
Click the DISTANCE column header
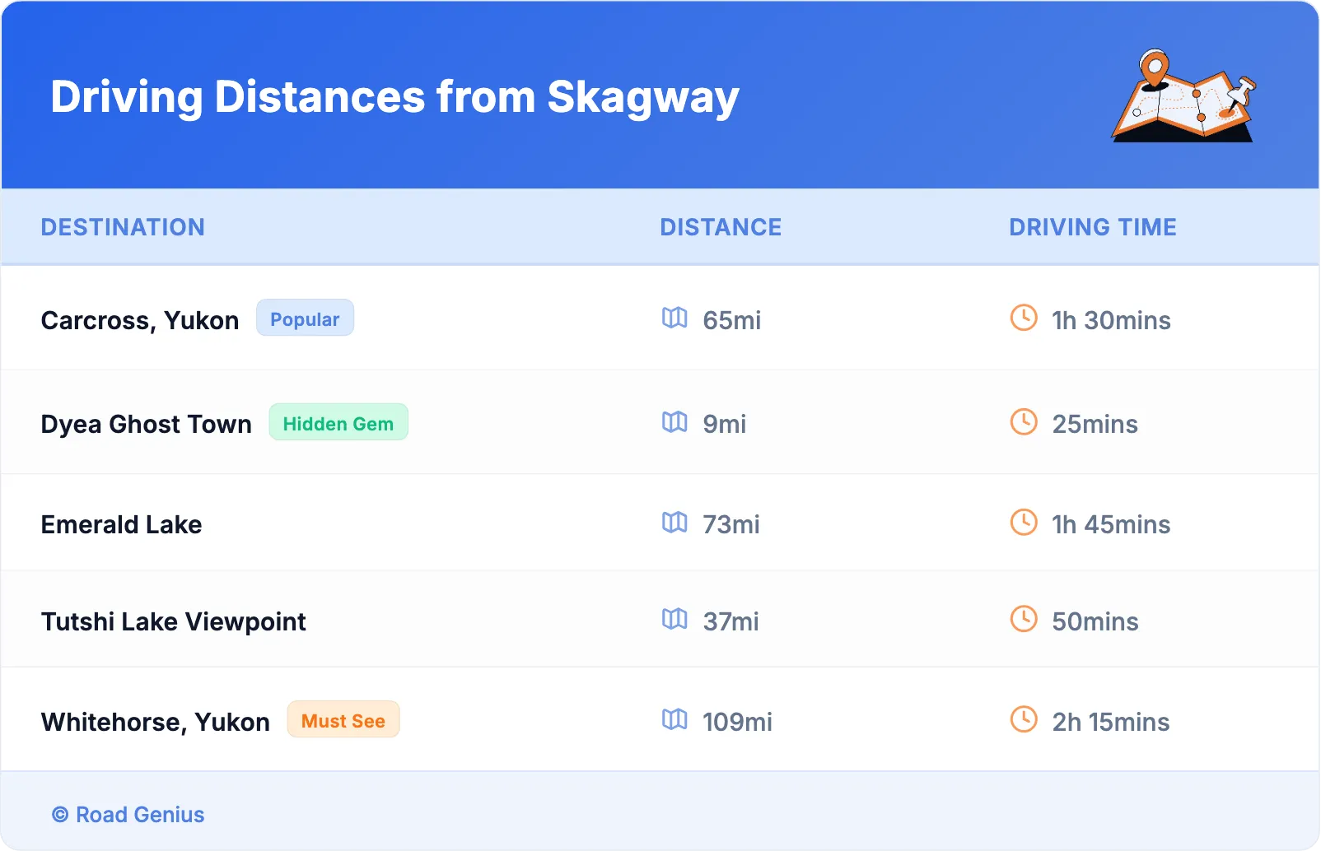point(721,227)
